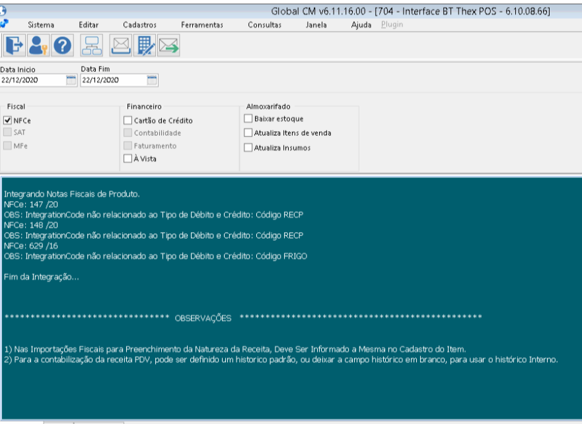This screenshot has width=582, height=424.
Task: Open calendar picker for Data Fim
Action: (152, 80)
